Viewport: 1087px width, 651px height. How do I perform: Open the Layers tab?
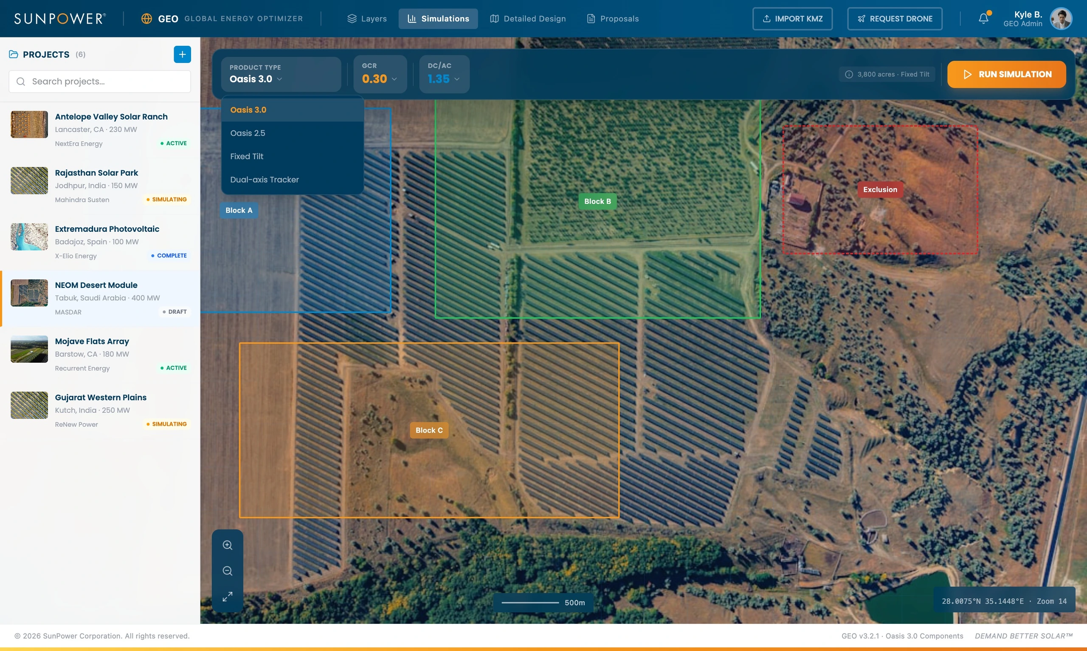pyautogui.click(x=367, y=18)
